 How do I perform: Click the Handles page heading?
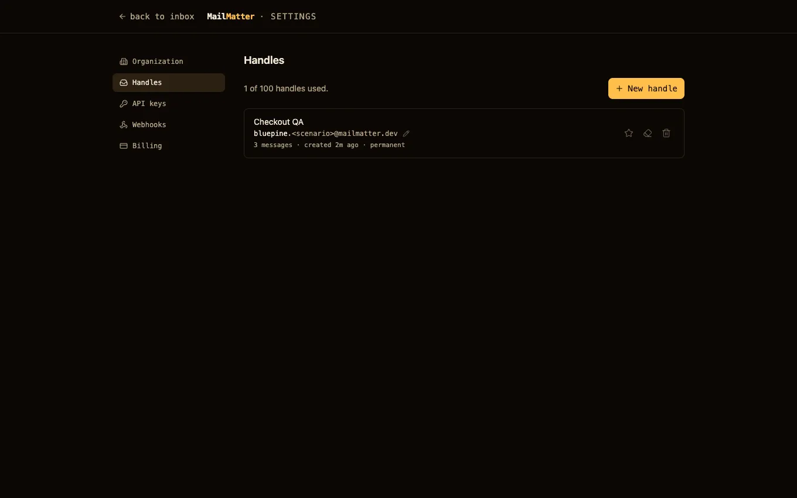click(264, 60)
